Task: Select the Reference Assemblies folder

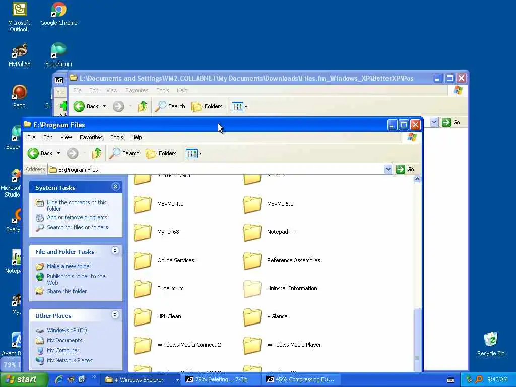Action: (282, 261)
